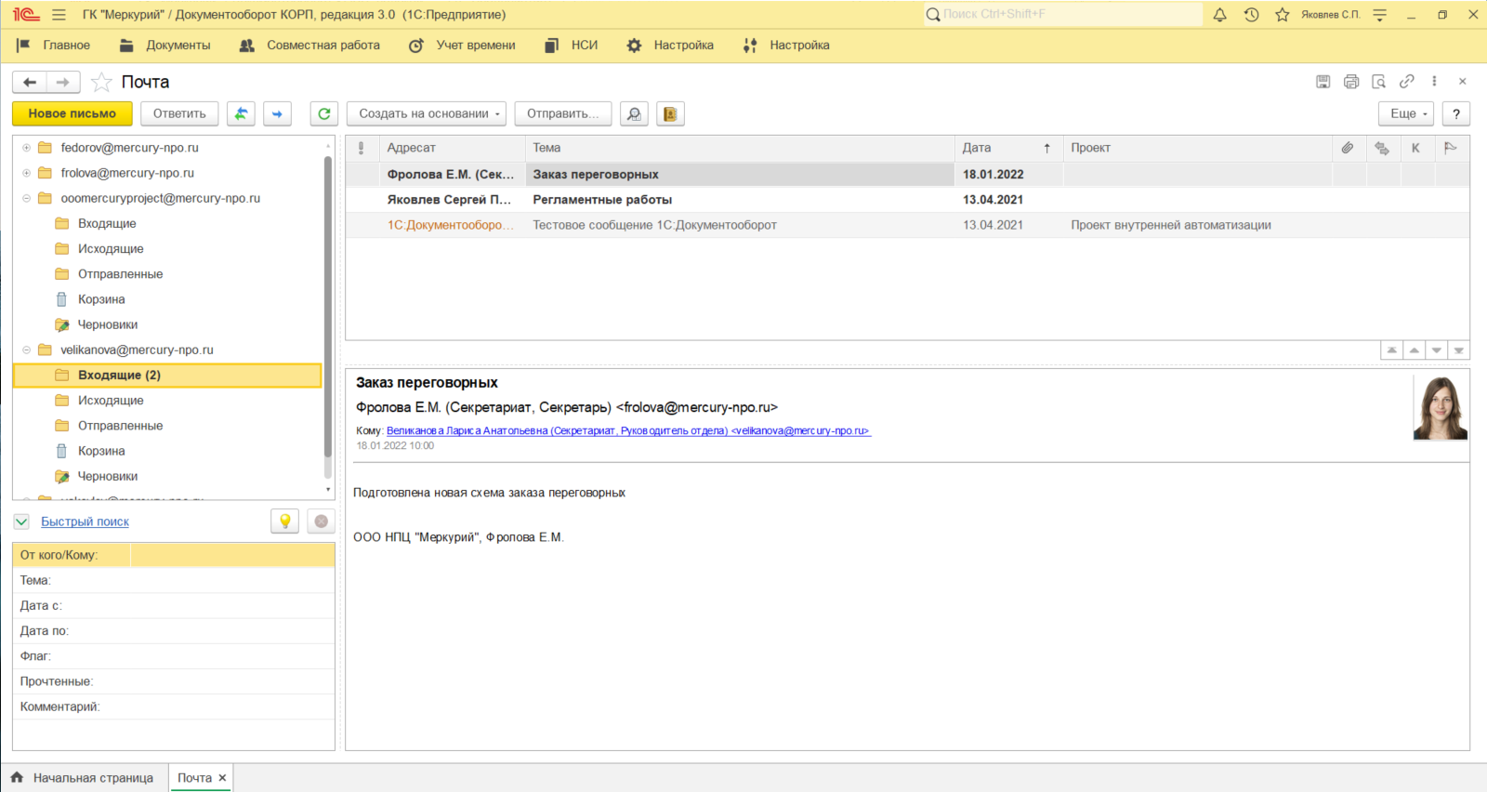Click the forward message arrow icon

(x=277, y=113)
